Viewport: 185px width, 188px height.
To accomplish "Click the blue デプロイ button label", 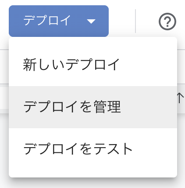I will tap(47, 21).
